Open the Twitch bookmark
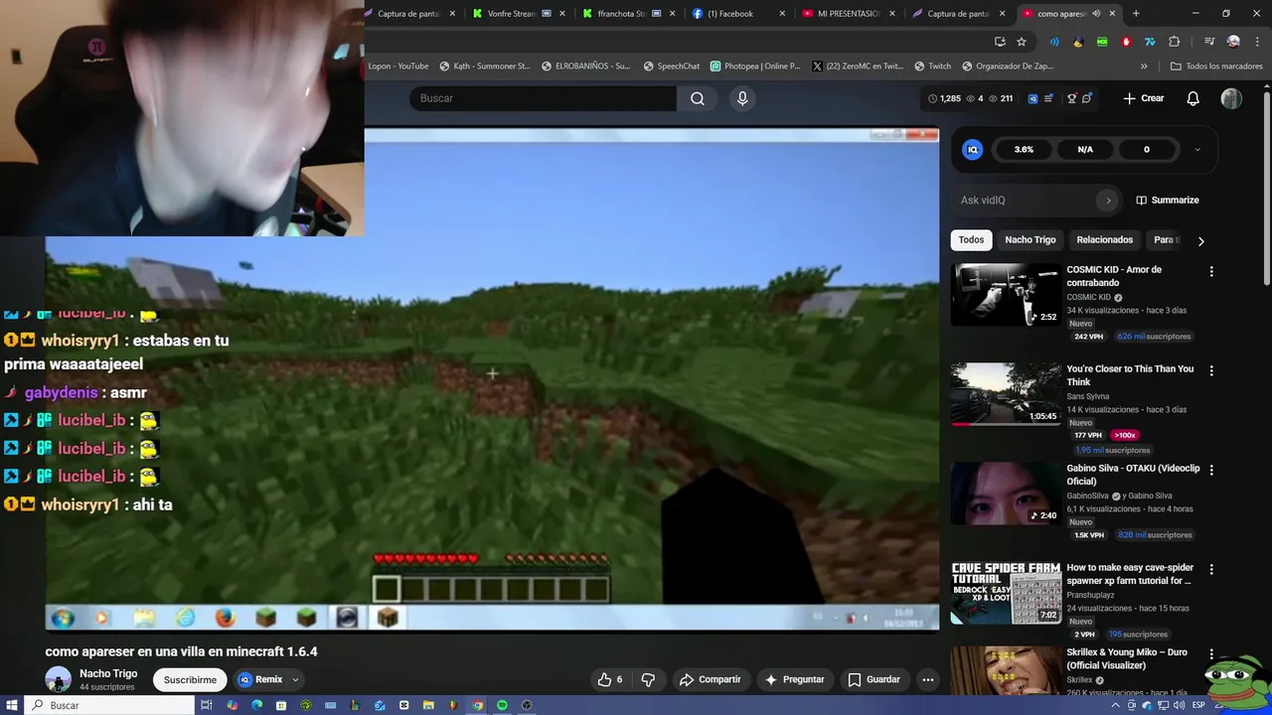 (x=932, y=67)
